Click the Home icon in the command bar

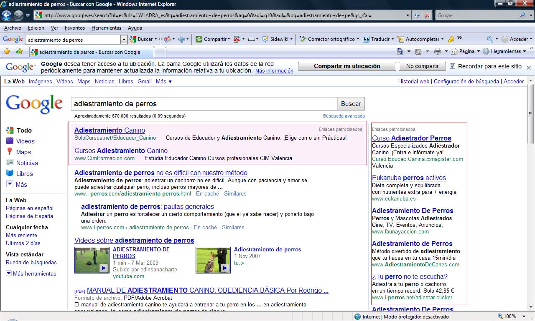click(x=400, y=51)
